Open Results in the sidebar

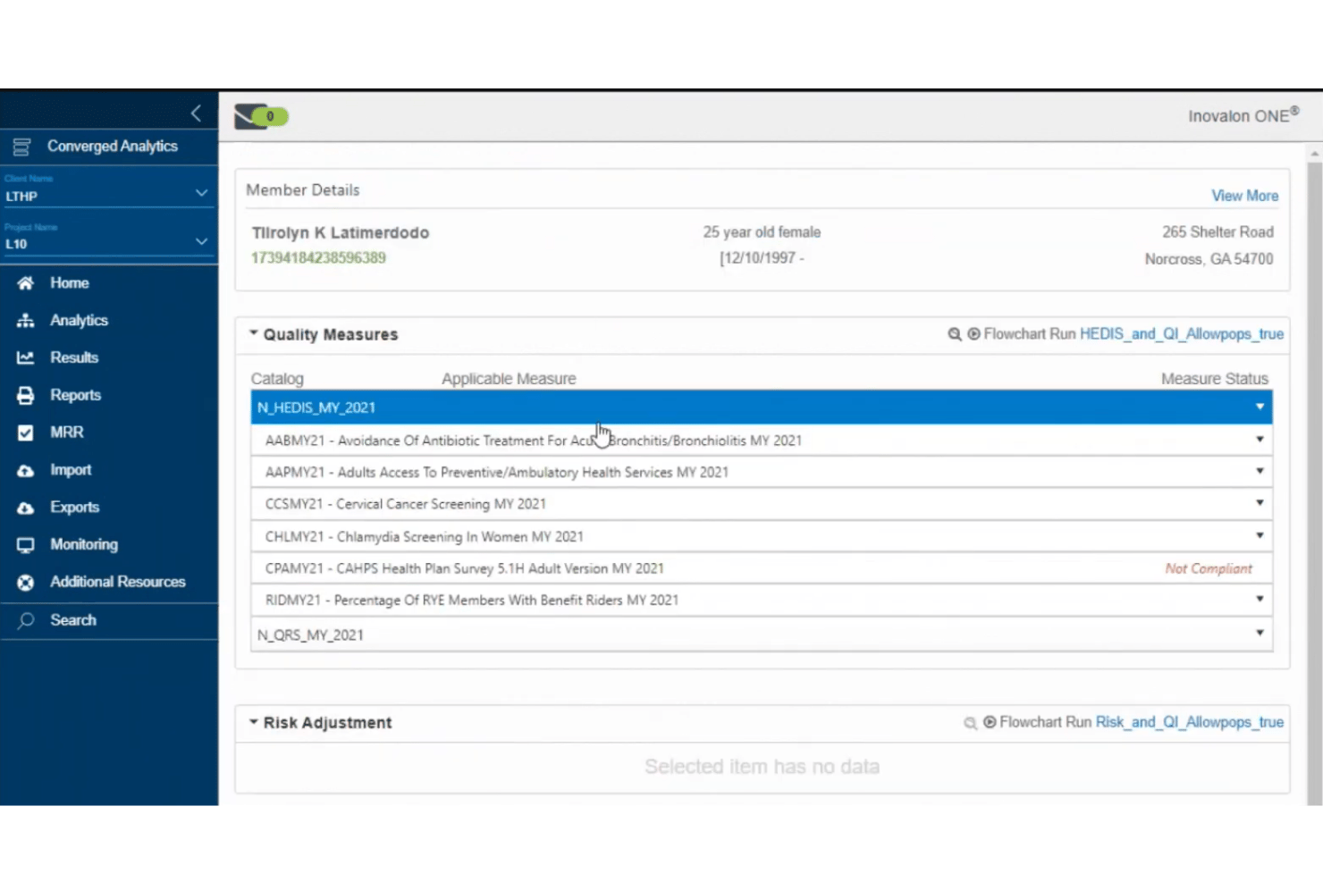coord(74,357)
